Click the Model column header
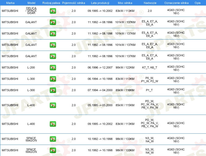Viewport: 206px width, 156px height. pyautogui.click(x=32, y=3)
